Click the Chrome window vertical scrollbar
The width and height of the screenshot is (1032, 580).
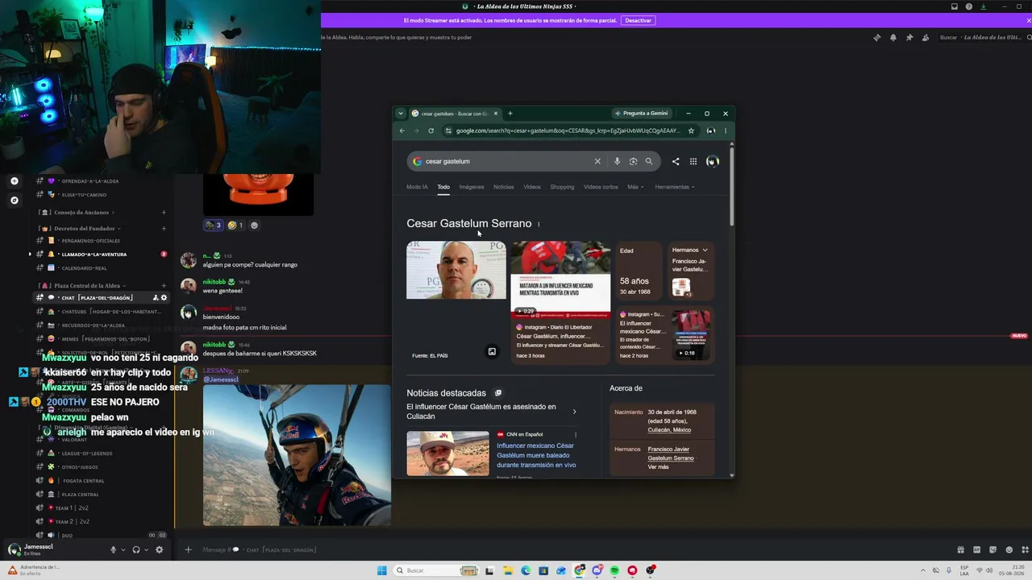pyautogui.click(x=731, y=185)
